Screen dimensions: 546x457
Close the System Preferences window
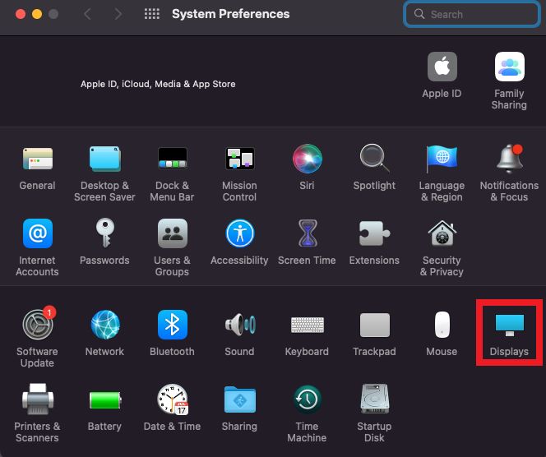coord(21,14)
